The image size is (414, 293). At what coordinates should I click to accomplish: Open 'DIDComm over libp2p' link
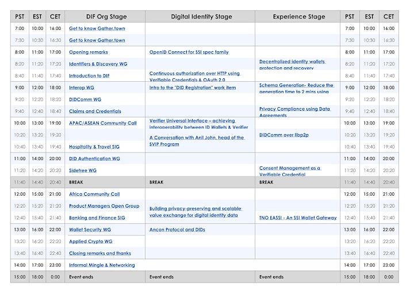(x=284, y=135)
